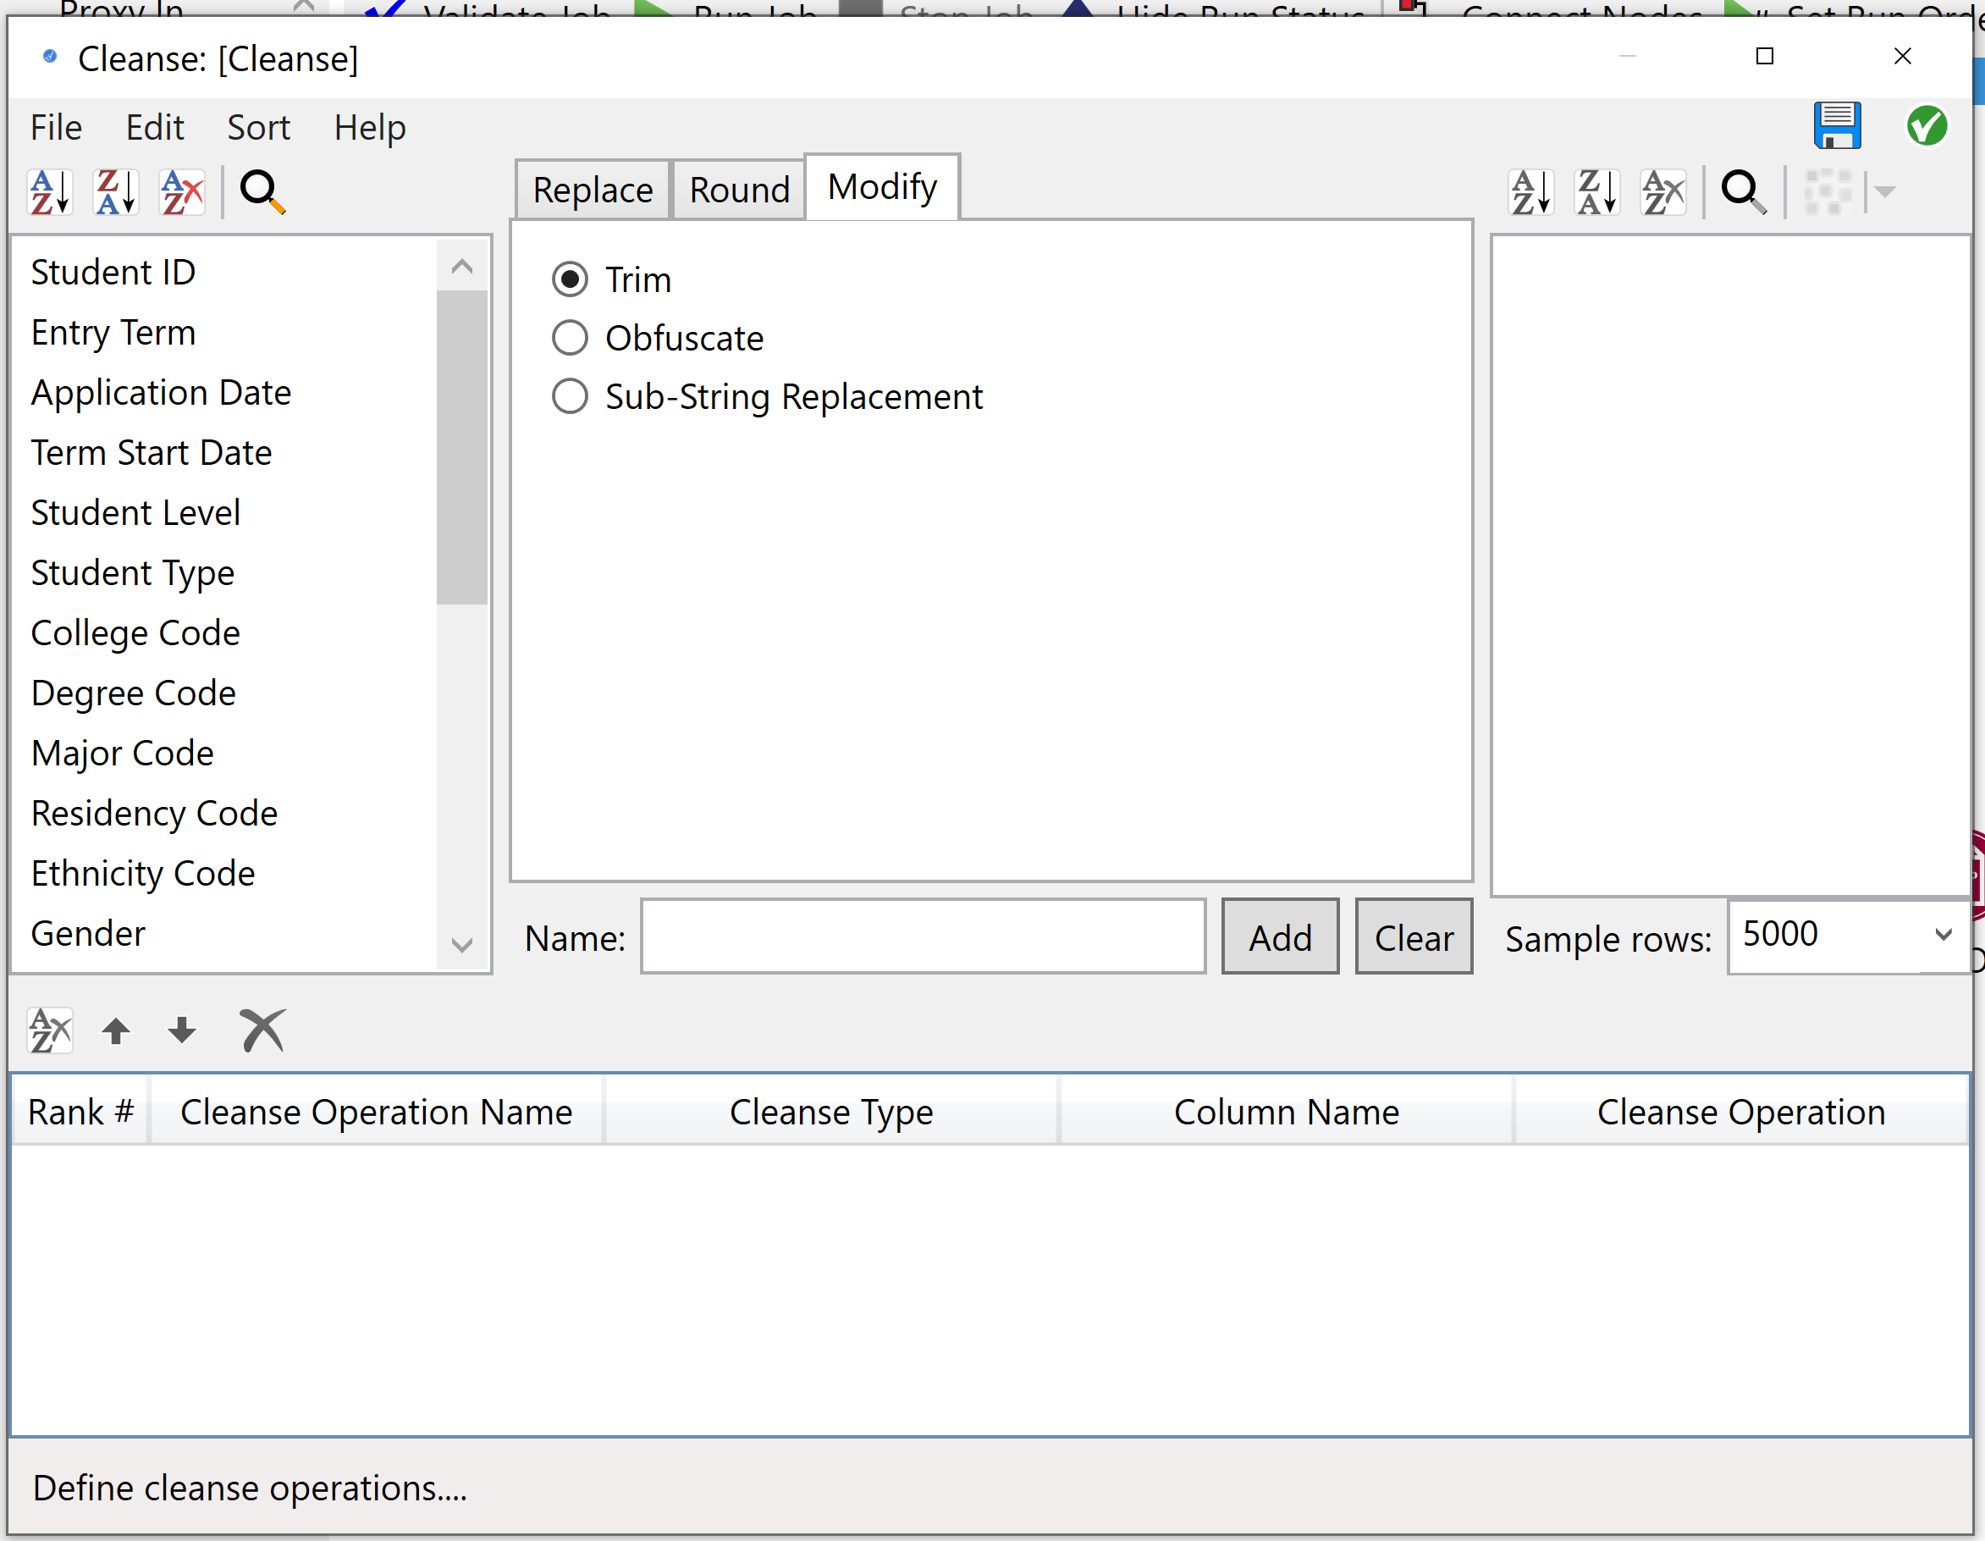Switch to the Replace tab

[593, 190]
